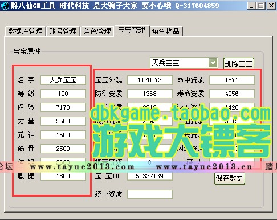Click the 防御资质 field showing 1368
This screenshot has height=220, width=277.
(x=150, y=94)
